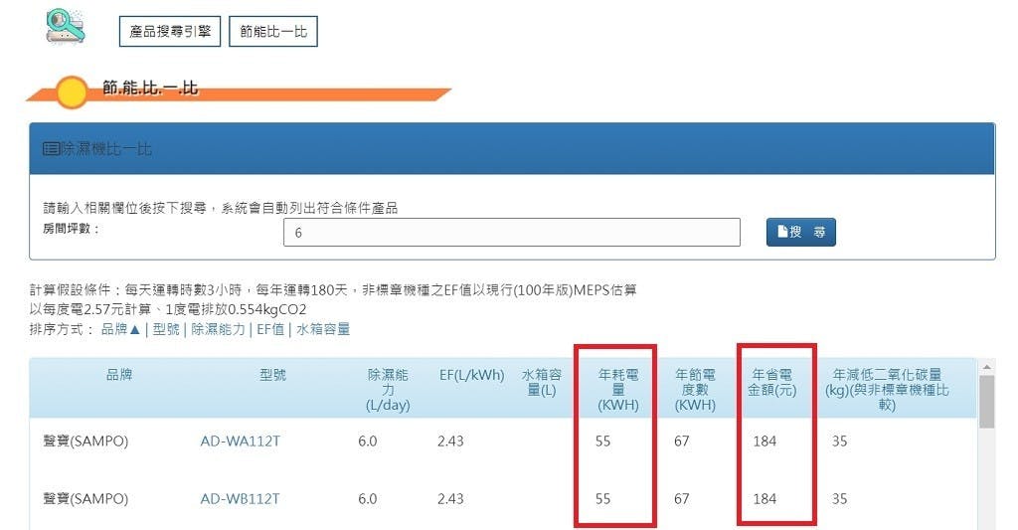This screenshot has width=1018, height=530.
Task: Sort results by 除濕能力
Action: click(x=218, y=329)
